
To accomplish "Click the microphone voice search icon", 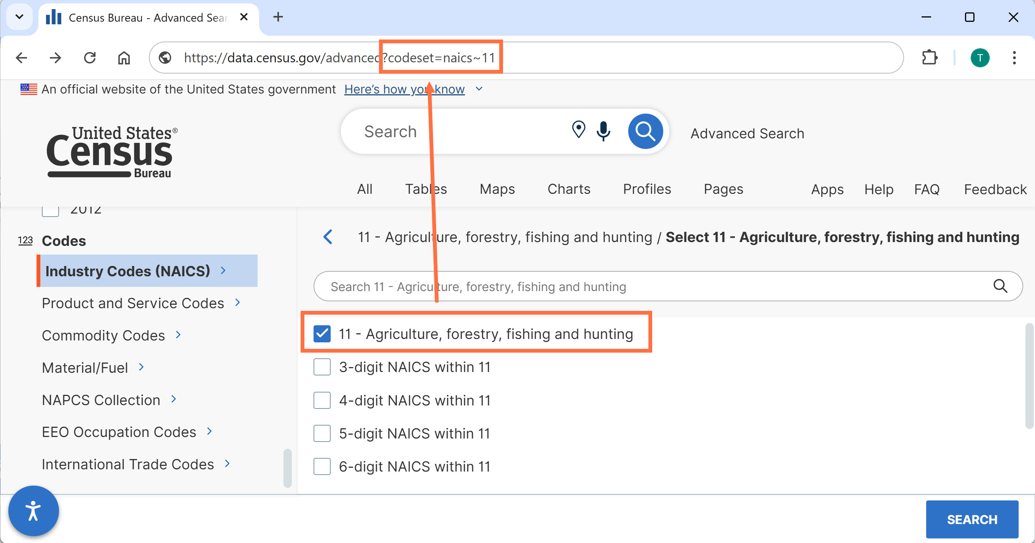I will click(603, 131).
